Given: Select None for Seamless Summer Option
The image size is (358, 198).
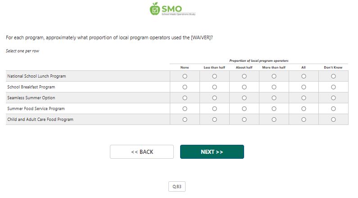Looking at the screenshot, I should (x=185, y=98).
